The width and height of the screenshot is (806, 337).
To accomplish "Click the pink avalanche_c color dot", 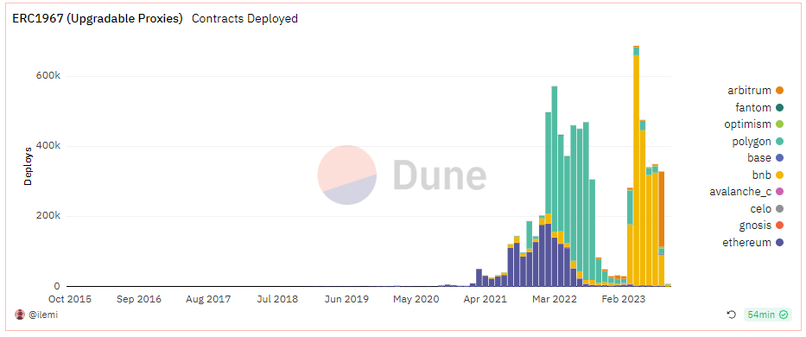I will pyautogui.click(x=780, y=192).
